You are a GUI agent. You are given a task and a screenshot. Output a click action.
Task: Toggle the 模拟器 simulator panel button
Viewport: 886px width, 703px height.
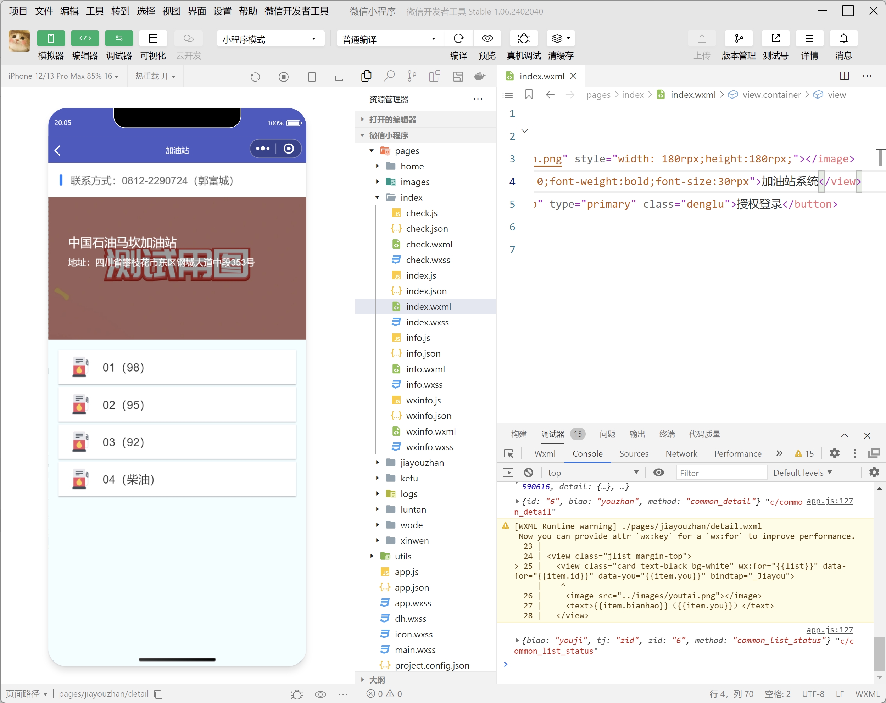(51, 39)
